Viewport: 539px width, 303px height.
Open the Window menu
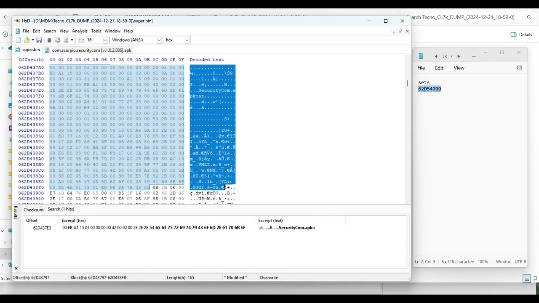point(112,31)
